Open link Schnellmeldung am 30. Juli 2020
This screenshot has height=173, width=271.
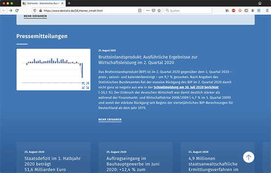(x=186, y=87)
